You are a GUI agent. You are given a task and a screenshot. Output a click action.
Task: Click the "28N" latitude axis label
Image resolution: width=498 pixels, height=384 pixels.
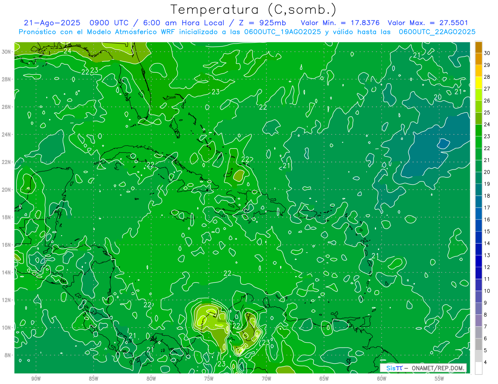pos(6,79)
